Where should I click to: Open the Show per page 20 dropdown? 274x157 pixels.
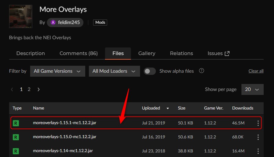coord(252,89)
